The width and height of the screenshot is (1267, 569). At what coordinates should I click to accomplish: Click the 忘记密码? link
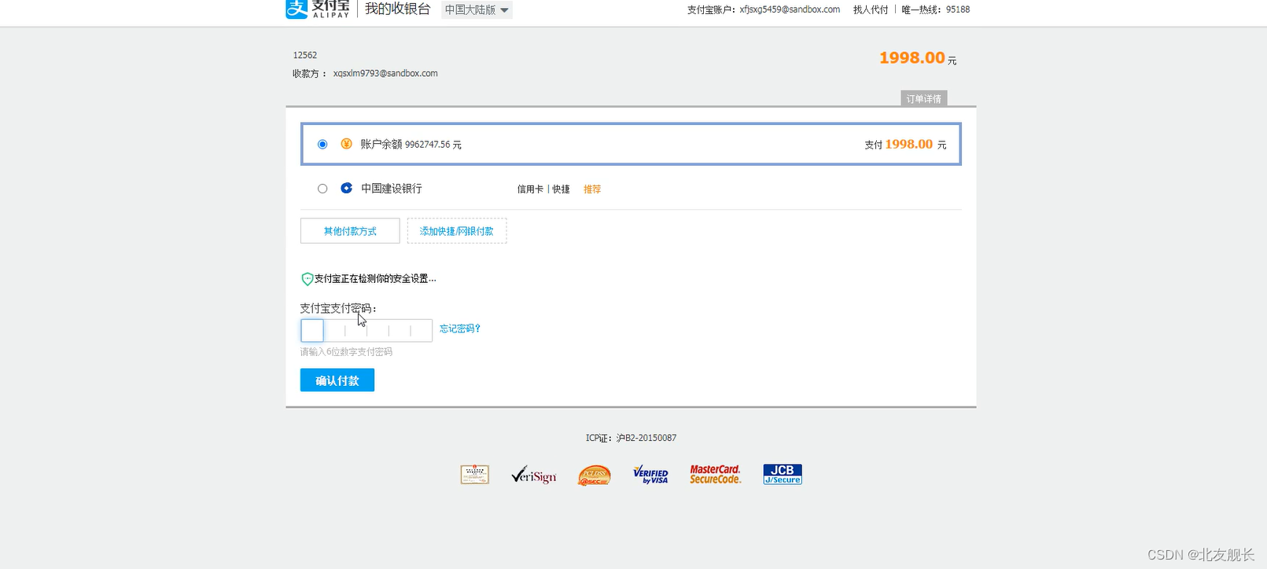(460, 329)
